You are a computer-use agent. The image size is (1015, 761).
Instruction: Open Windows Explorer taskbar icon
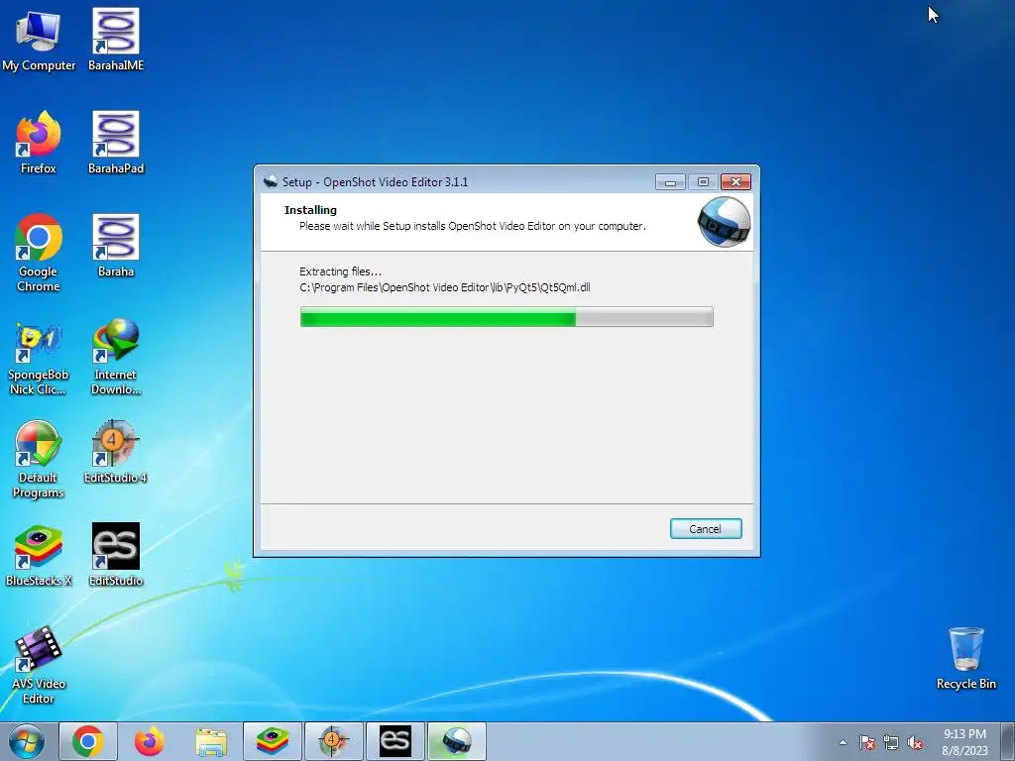pyautogui.click(x=210, y=741)
